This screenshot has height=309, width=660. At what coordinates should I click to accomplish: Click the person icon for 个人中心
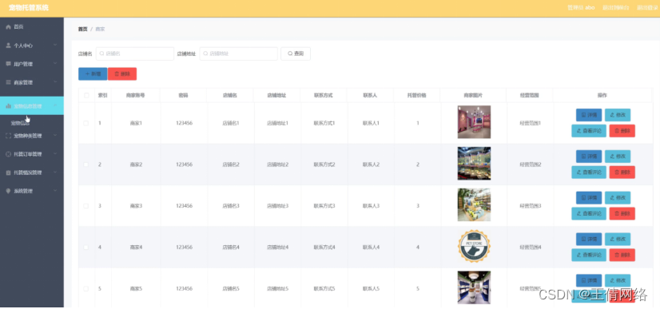[x=8, y=46]
